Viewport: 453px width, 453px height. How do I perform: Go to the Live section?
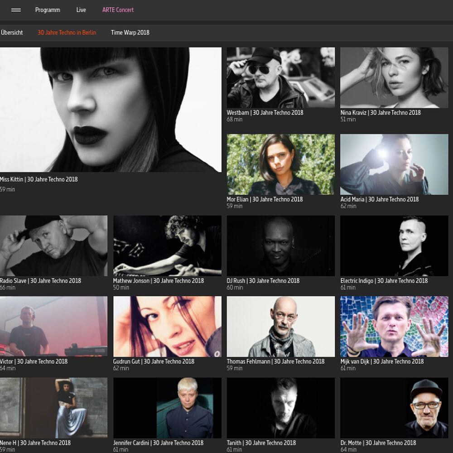click(81, 10)
